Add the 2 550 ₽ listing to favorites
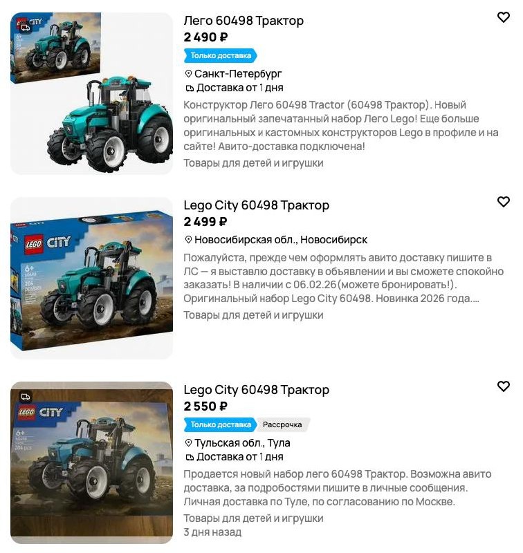 click(x=503, y=386)
